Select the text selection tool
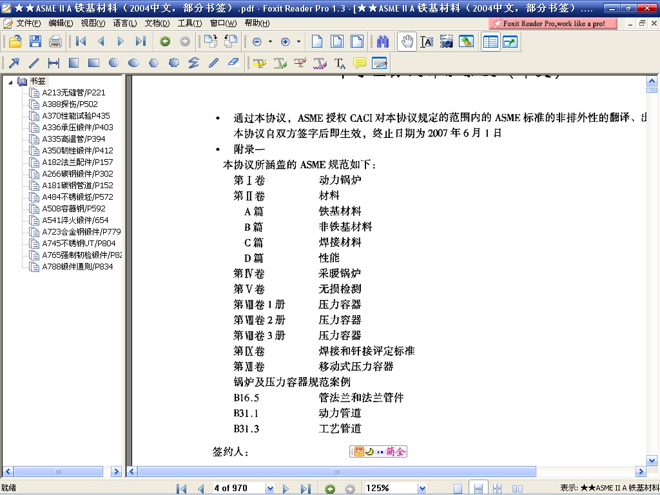The height and width of the screenshot is (495, 660). [x=427, y=41]
